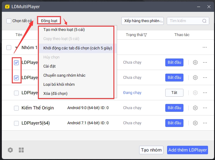
Task: Click Tắt to stop running instance
Action: [x=174, y=93]
